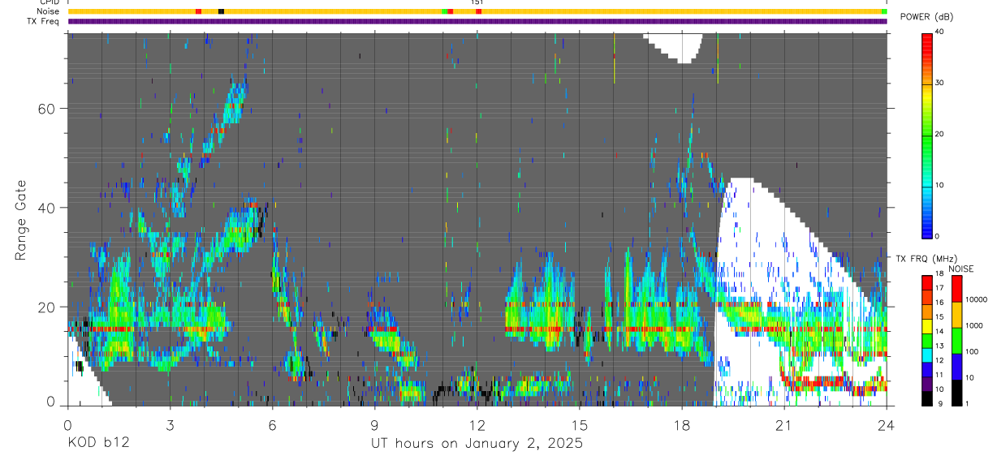The width and height of the screenshot is (997, 460).
Task: Click the 'Noise' row label at top left
Action: [48, 11]
